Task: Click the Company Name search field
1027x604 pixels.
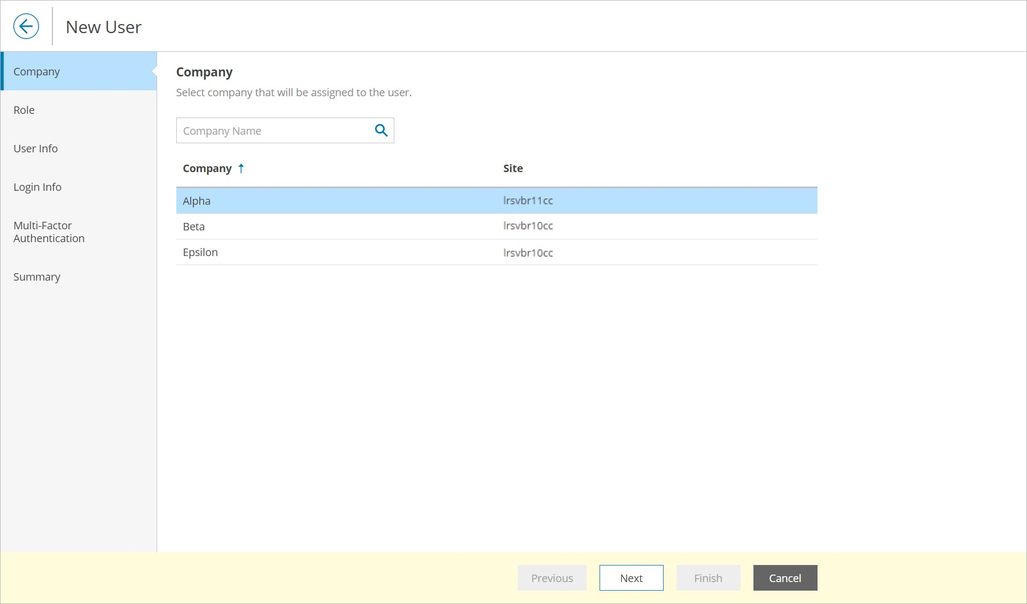Action: 274,131
